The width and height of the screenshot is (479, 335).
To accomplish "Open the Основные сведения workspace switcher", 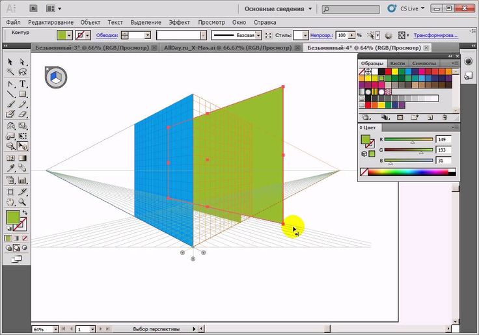I will point(278,9).
